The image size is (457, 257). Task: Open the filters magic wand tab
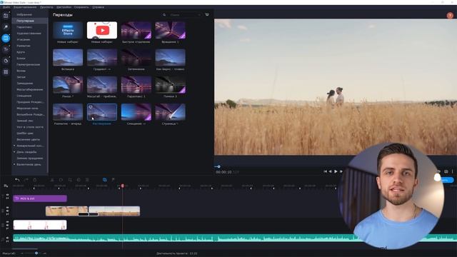(x=6, y=27)
